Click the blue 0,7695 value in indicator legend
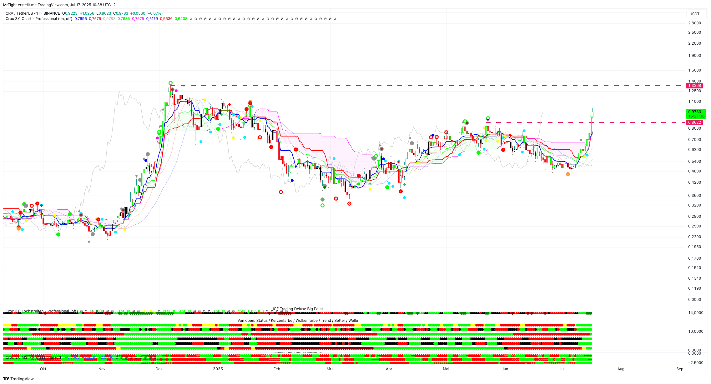This screenshot has height=384, width=711. (81, 19)
